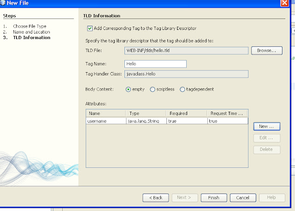Screen dimensions: 295x211
Task: Click the Browse button for TLD File
Action: (266, 51)
